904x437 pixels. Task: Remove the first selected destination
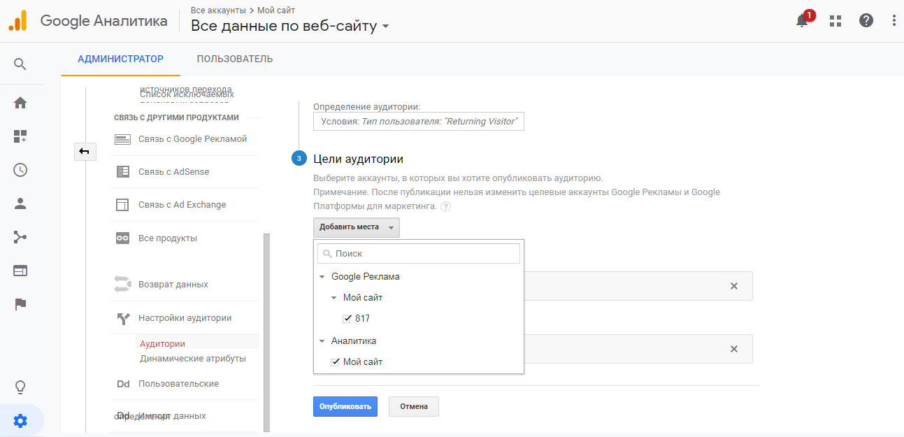tap(734, 286)
